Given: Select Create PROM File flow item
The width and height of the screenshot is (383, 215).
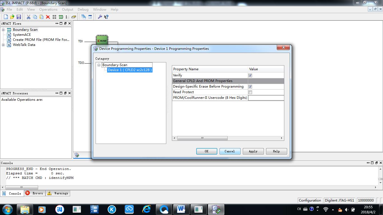Looking at the screenshot, I should [x=41, y=40].
